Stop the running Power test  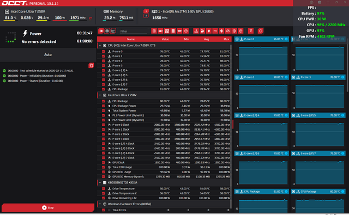[x=48, y=208]
